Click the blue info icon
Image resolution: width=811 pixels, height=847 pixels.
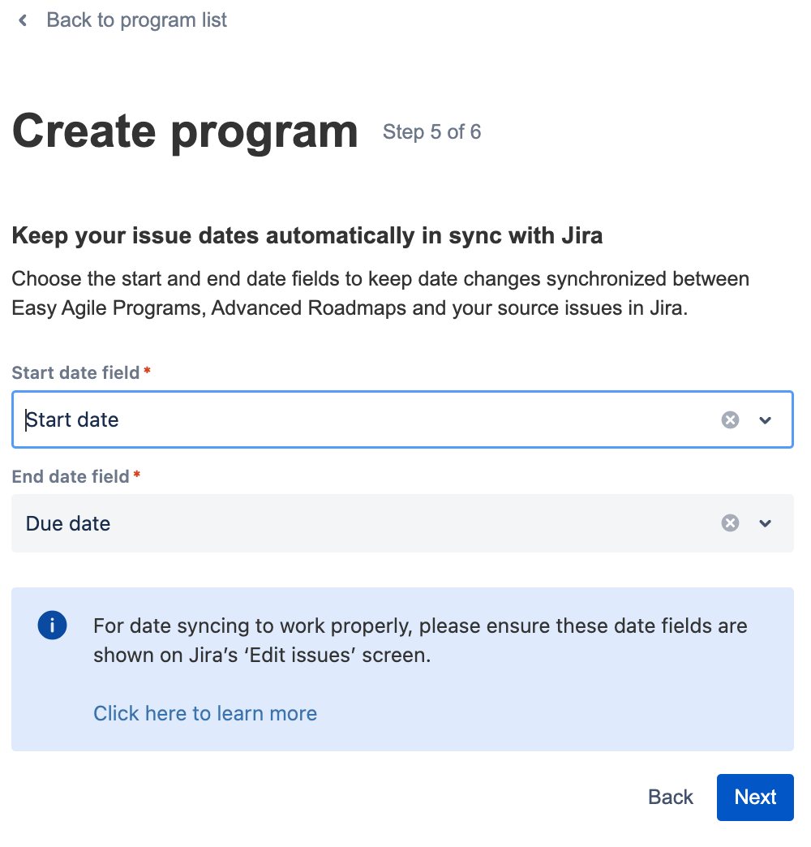tap(52, 626)
